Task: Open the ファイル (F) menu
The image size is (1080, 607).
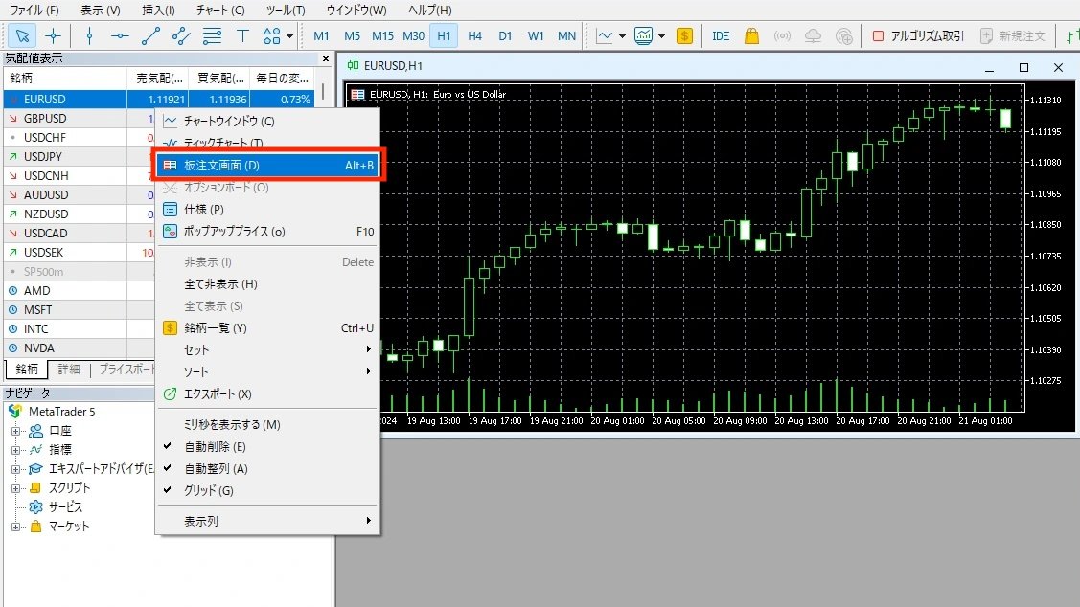Action: pyautogui.click(x=34, y=11)
